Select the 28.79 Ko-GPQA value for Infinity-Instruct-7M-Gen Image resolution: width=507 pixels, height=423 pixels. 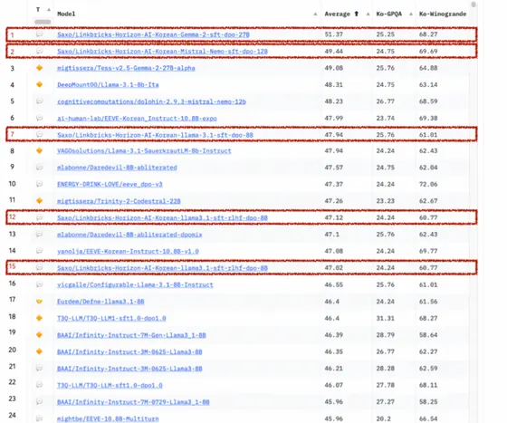coord(386,335)
